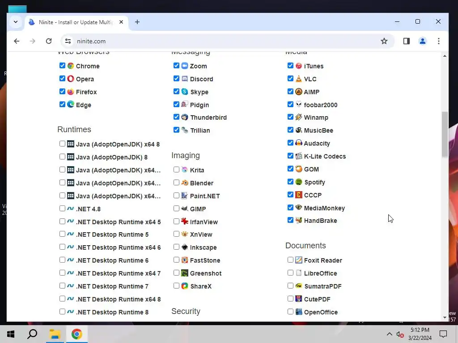458x343 pixels.
Task: Open the notification center icon
Action: click(x=443, y=334)
